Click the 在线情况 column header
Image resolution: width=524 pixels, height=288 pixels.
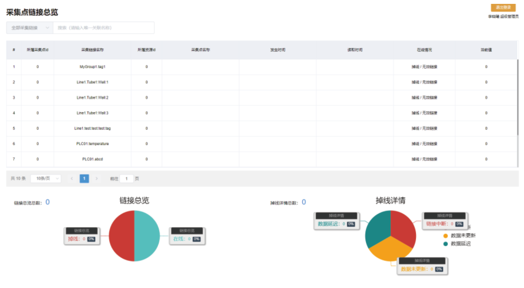point(424,50)
